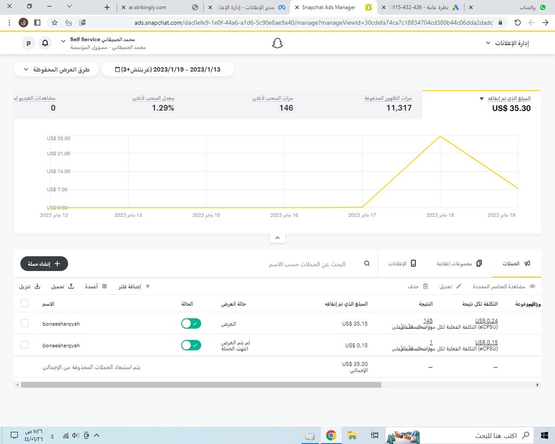Select the paid impressions metric 11,317
The image size is (555, 444).
tap(388, 104)
